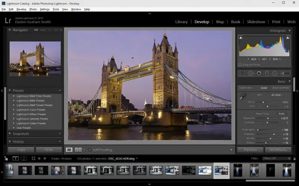Open the Filters Off dropdown
Screen dimensions: 299x186
[276, 159]
